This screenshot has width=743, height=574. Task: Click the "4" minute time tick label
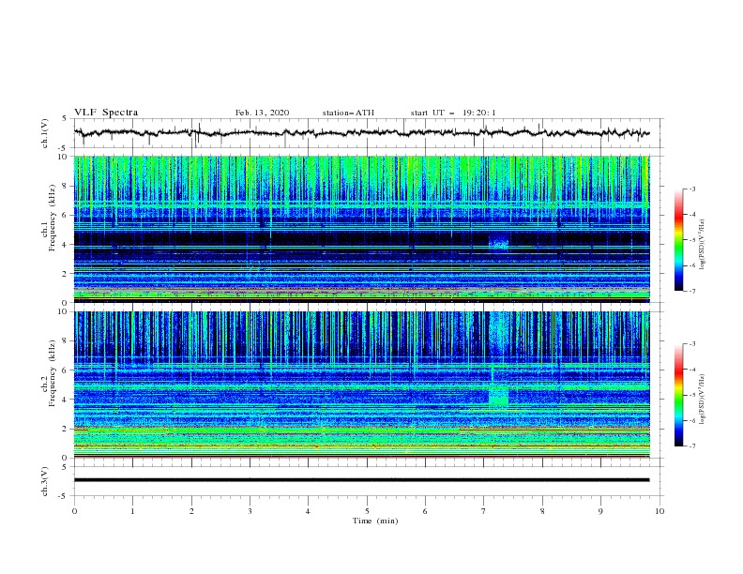pyautogui.click(x=309, y=511)
